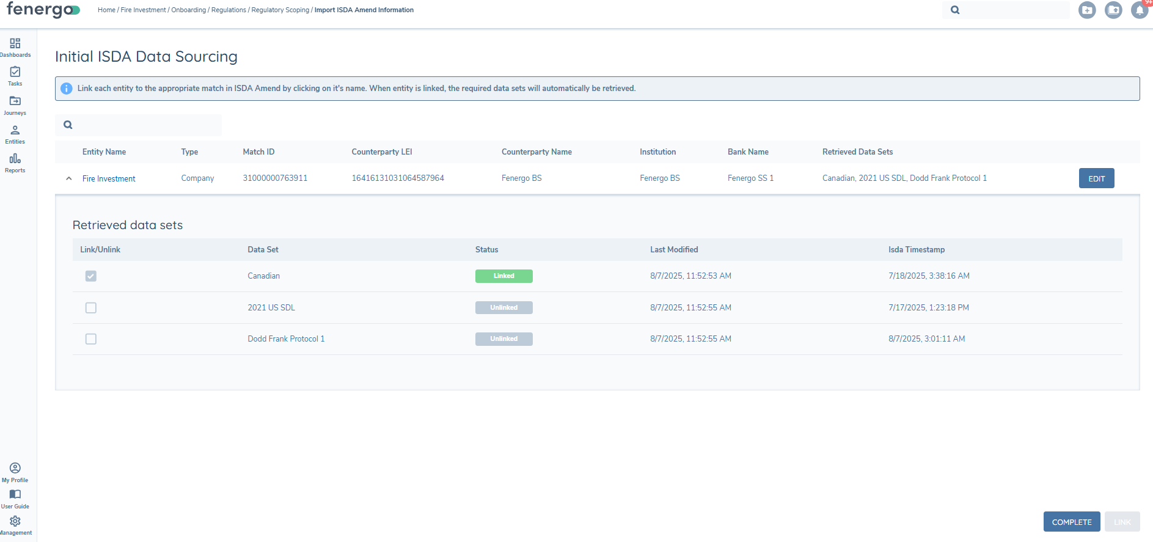Click the Home breadcrumb link

click(x=106, y=10)
